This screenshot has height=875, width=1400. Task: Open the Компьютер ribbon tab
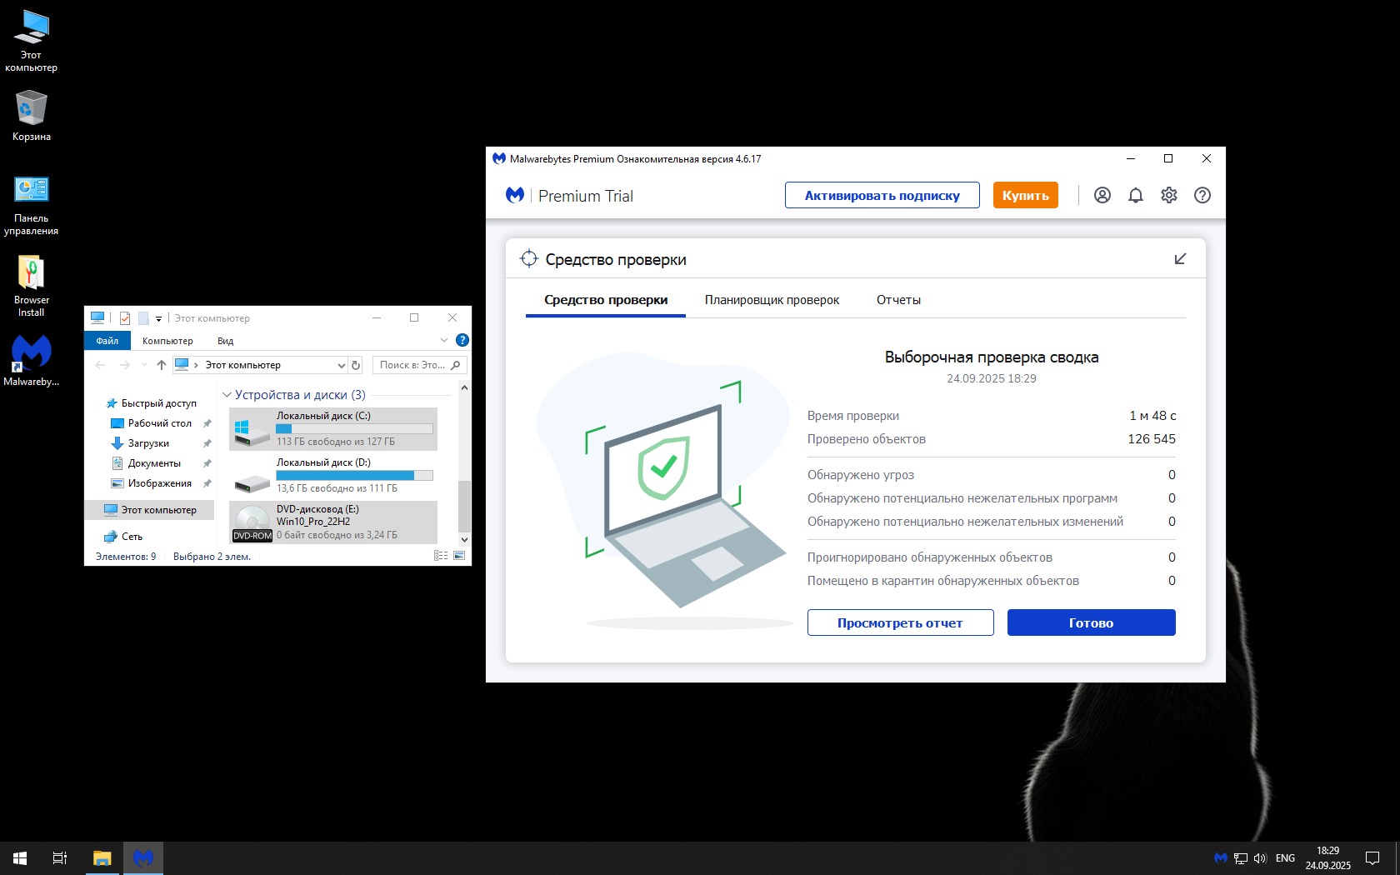point(167,340)
